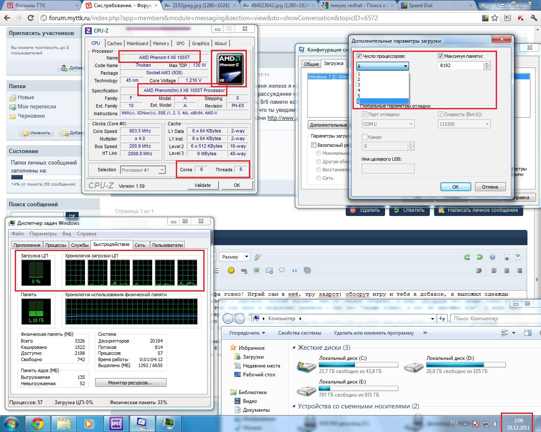Open the 'Мои переписки' folder link
The image size is (541, 432).
pos(37,106)
